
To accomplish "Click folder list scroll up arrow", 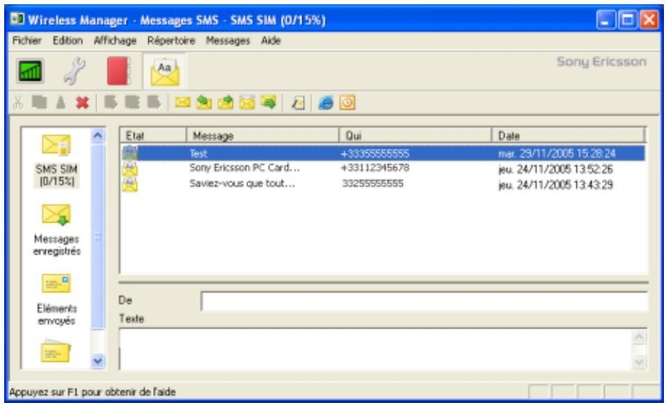I will point(97,136).
